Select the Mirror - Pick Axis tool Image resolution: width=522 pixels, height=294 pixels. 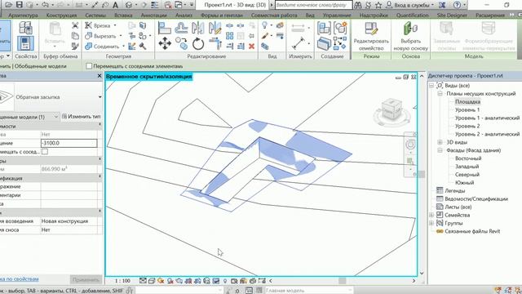pyautogui.click(x=197, y=28)
